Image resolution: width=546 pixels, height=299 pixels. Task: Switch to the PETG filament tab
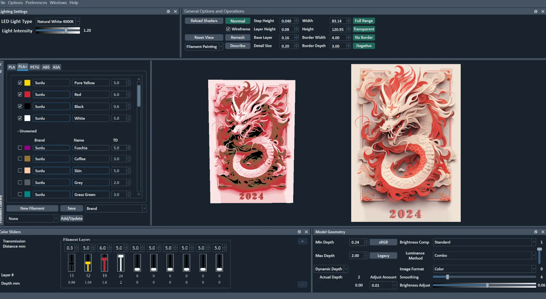pos(35,67)
